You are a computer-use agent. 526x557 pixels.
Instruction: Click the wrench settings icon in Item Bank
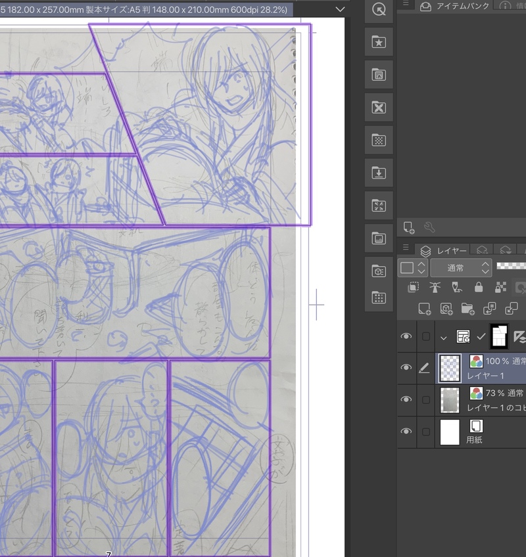[429, 227]
